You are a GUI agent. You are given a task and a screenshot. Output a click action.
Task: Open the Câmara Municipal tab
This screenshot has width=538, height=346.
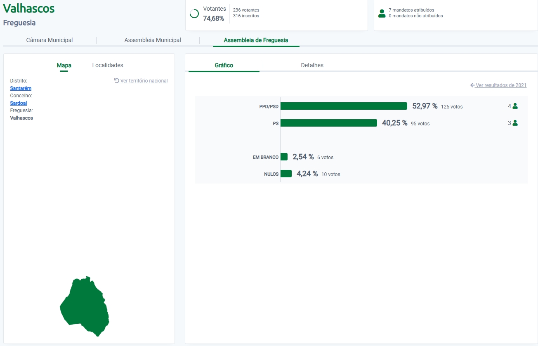tap(50, 40)
